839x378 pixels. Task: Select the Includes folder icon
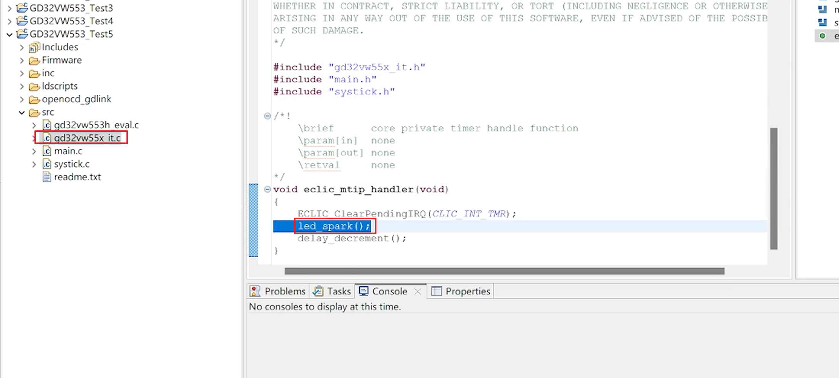(34, 47)
